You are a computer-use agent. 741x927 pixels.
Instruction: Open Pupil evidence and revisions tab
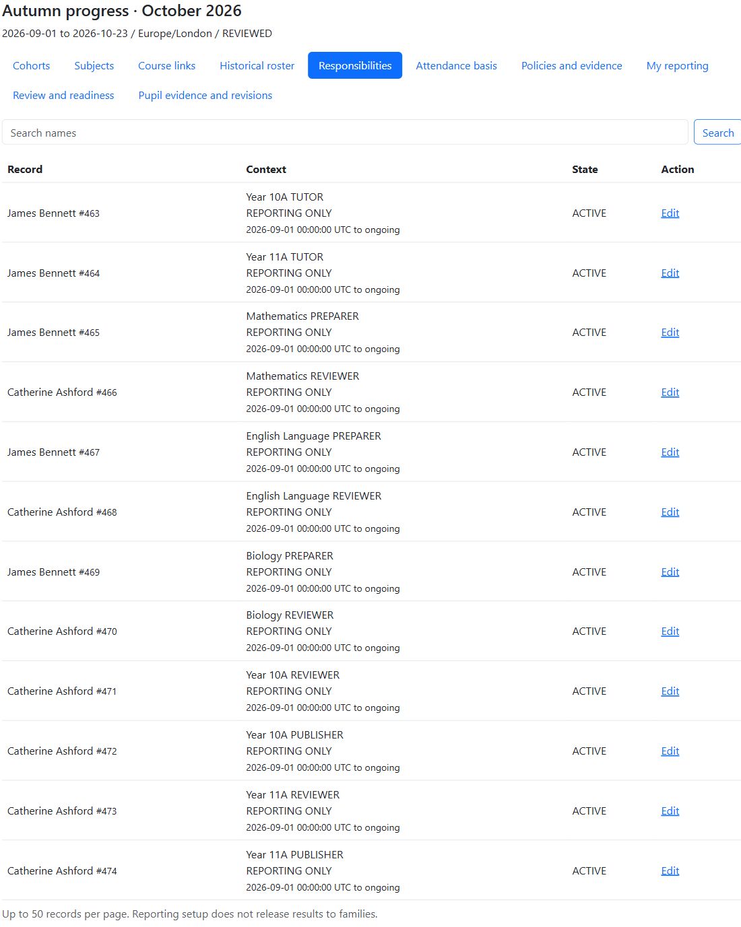pyautogui.click(x=205, y=95)
